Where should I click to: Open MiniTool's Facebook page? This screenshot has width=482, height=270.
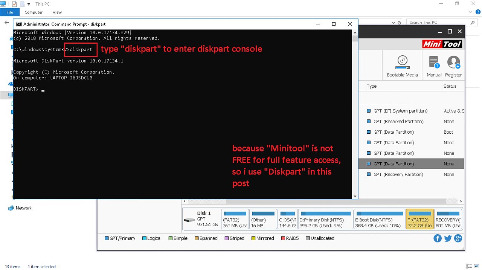pos(438,238)
